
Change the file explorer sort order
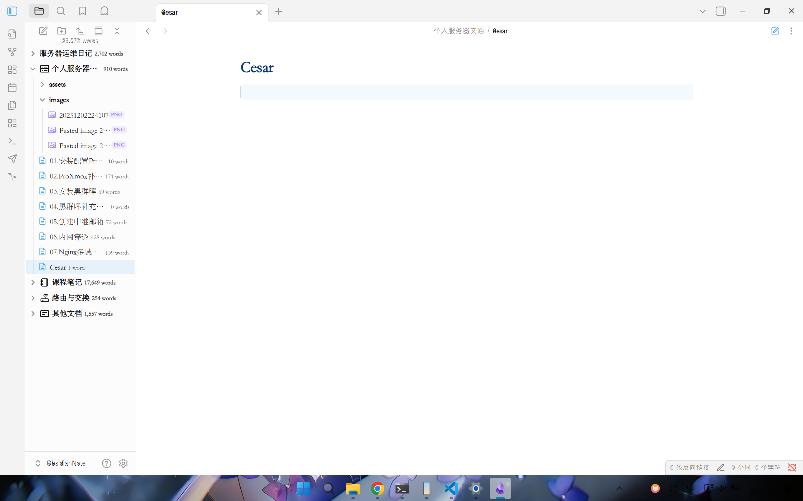(x=80, y=31)
